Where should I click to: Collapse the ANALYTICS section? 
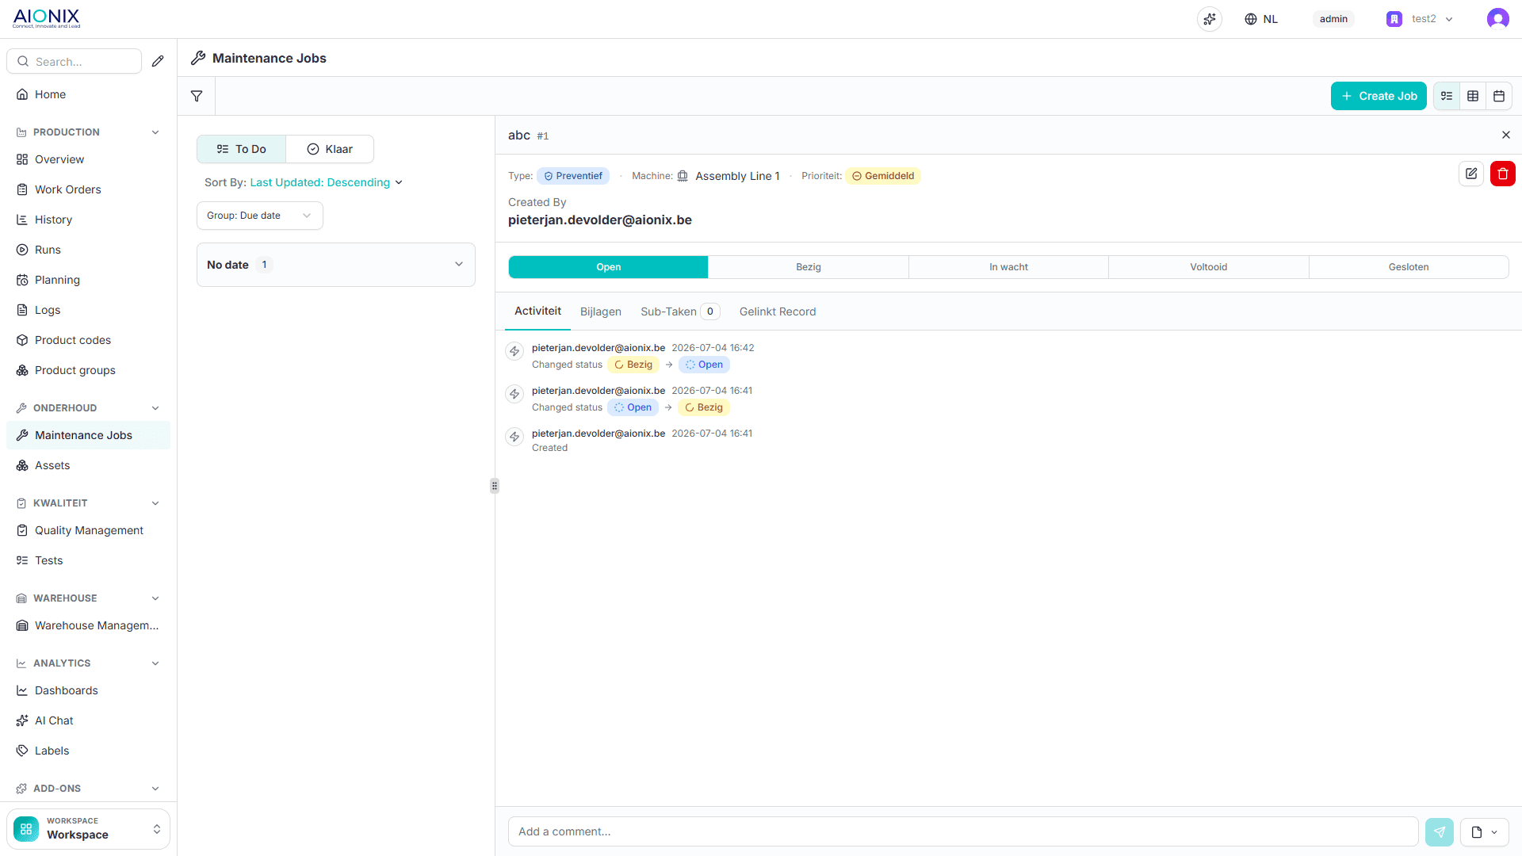click(155, 663)
